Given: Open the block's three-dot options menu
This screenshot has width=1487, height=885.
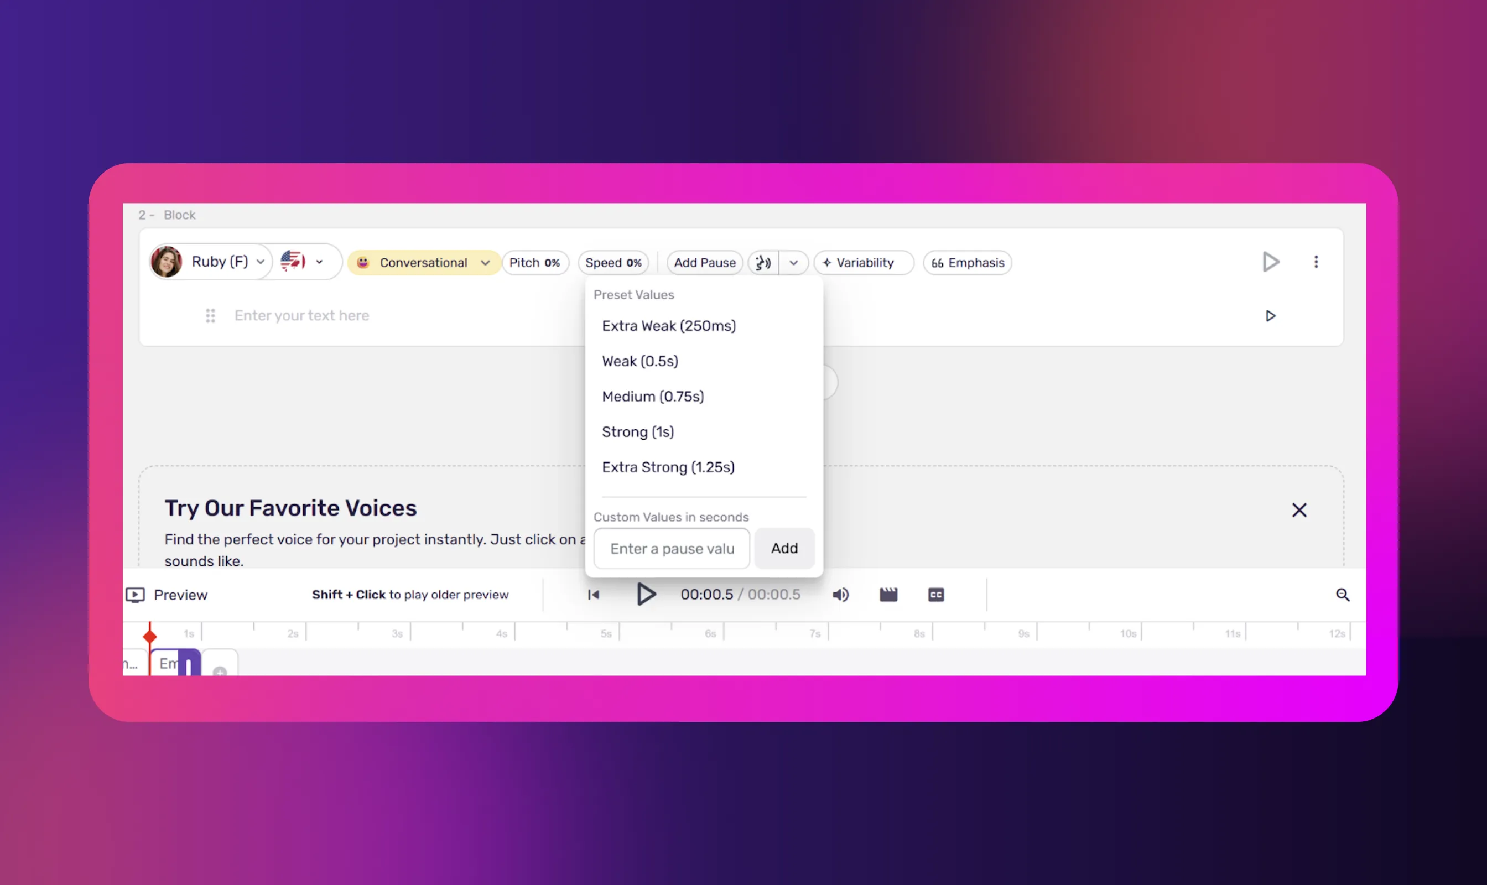Looking at the screenshot, I should tap(1316, 262).
